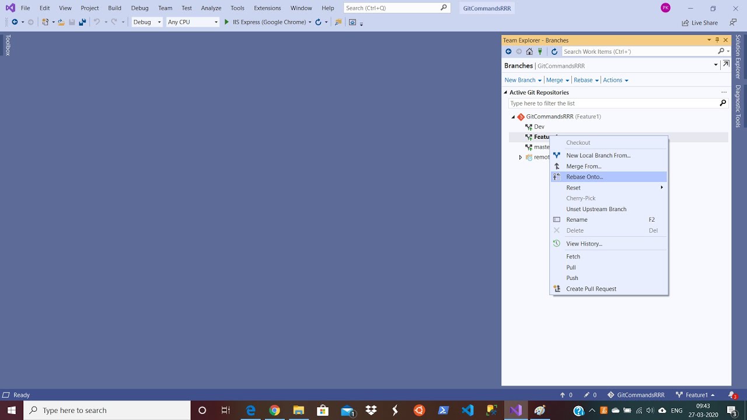The height and width of the screenshot is (420, 747).
Task: Open the Toolbox side tab
Action: (8, 45)
